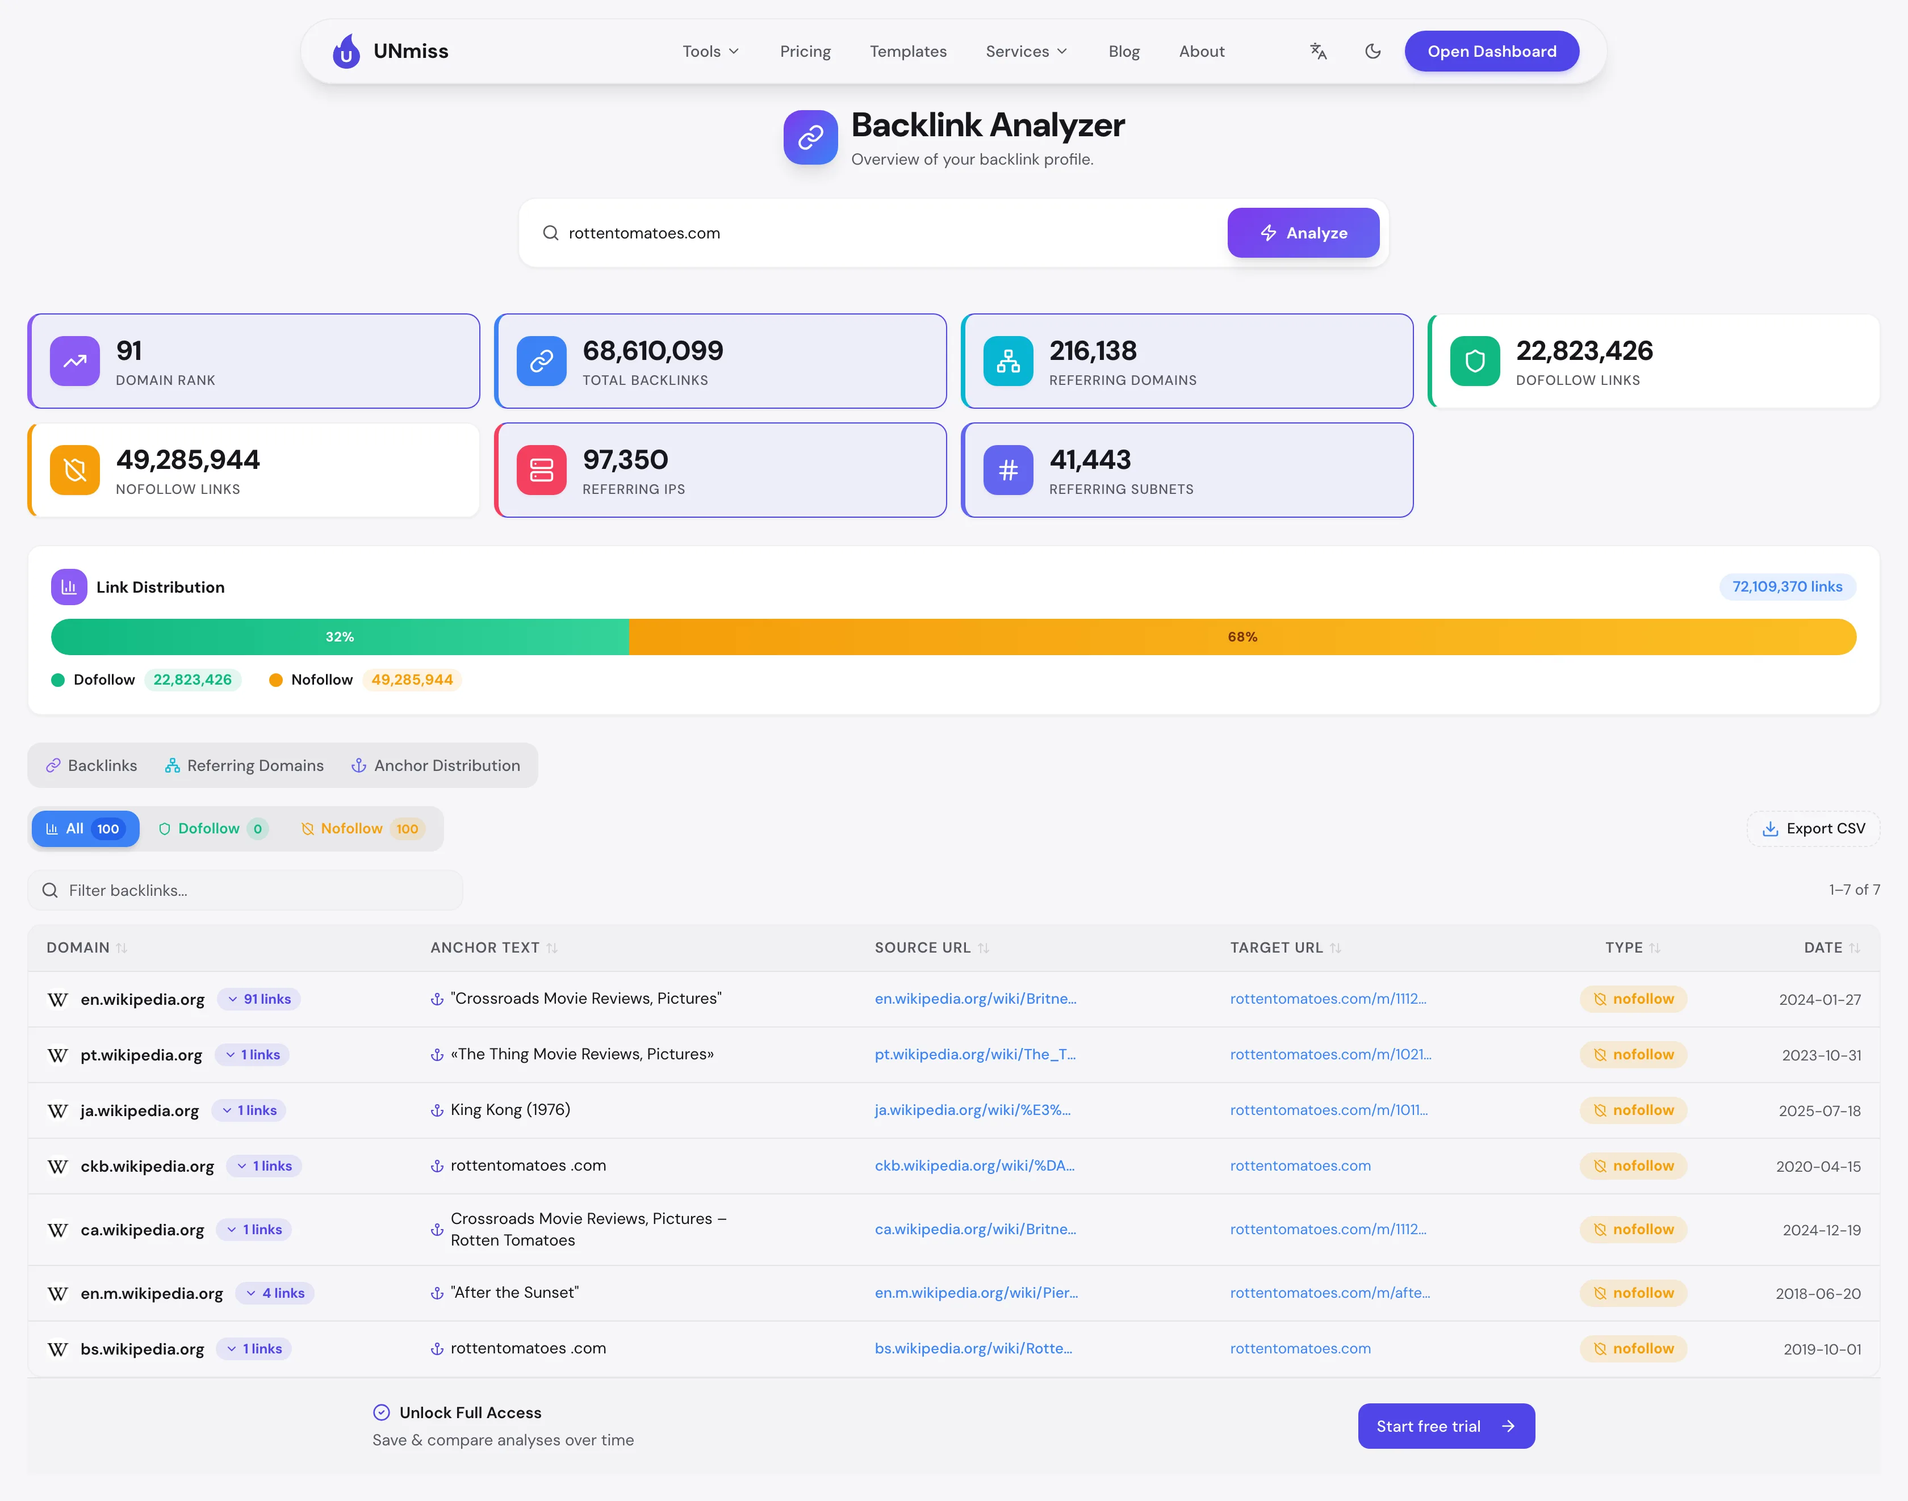Sort by Date column arrows

[1855, 948]
